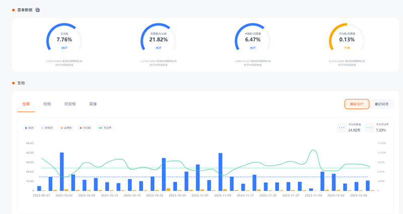
Task: Open the 视频 tab
Action: (47, 104)
